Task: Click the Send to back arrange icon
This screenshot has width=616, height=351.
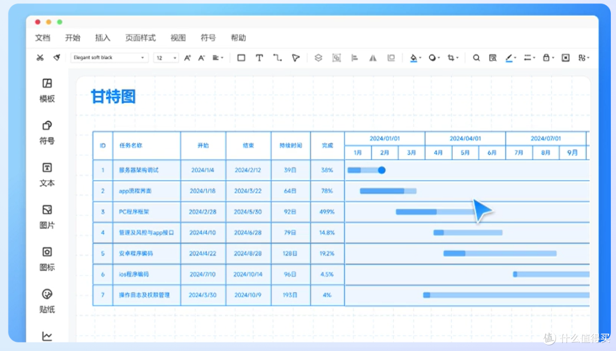Action: [x=391, y=58]
